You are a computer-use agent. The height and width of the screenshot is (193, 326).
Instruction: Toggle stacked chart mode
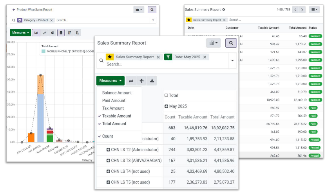(61, 33)
